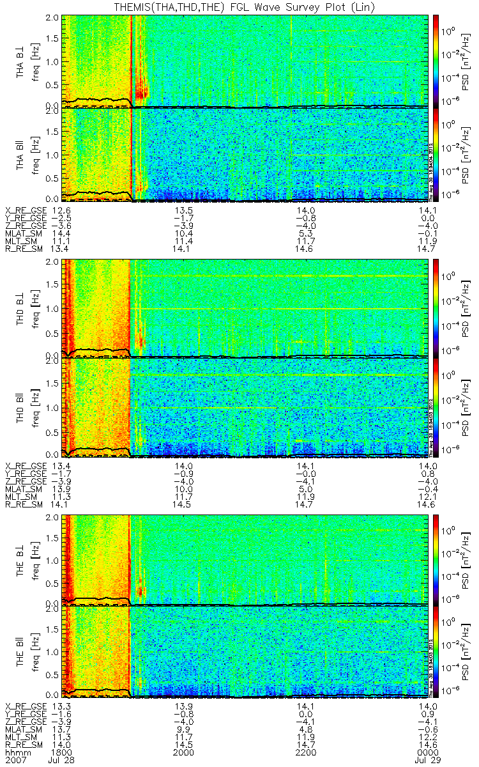Click the PSD color bar beside THD B∥

click(x=436, y=407)
